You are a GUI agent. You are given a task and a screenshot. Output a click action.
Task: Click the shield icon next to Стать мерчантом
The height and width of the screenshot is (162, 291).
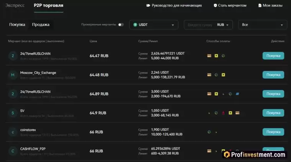(215, 6)
